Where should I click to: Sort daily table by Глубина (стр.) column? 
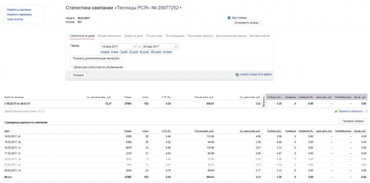[274, 131]
